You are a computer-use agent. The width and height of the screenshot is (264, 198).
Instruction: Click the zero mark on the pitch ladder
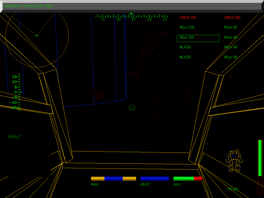(15, 92)
